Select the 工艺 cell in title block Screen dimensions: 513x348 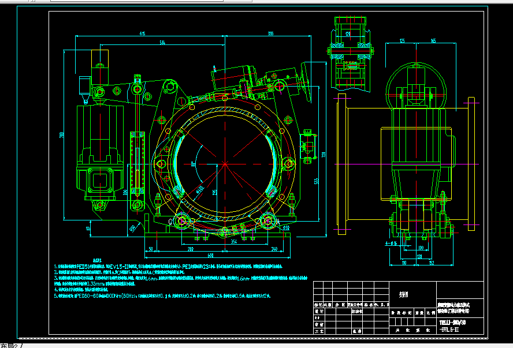coord(319,331)
